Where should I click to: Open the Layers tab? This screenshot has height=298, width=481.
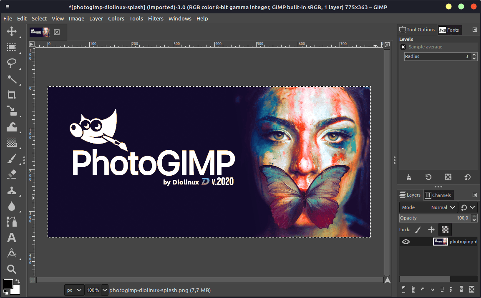coord(410,195)
